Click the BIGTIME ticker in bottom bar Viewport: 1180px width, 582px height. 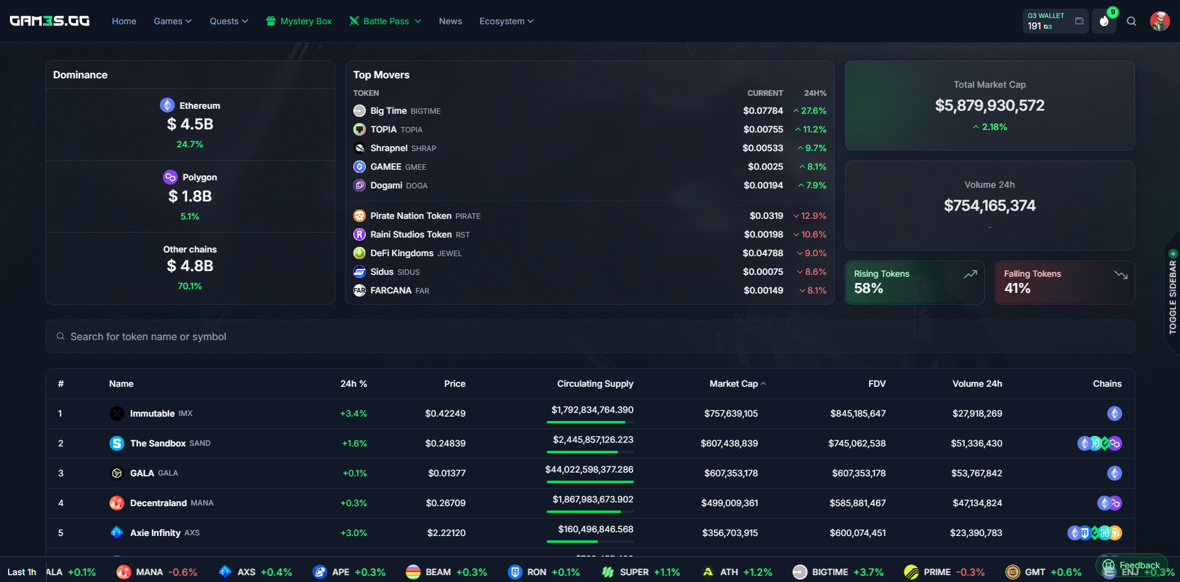tap(838, 572)
